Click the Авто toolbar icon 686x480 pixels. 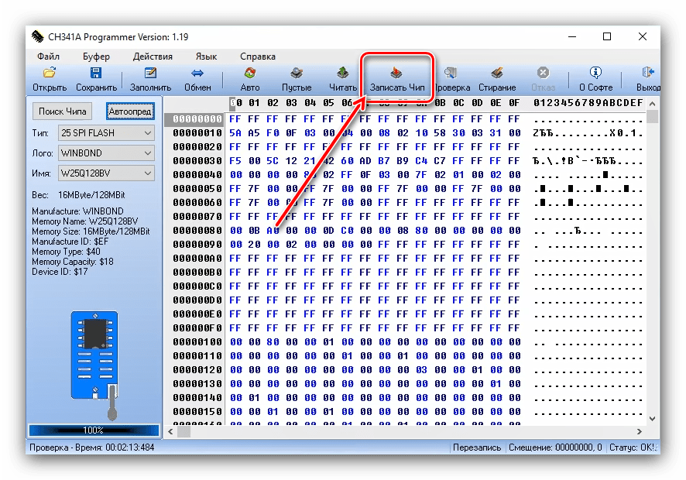[250, 74]
